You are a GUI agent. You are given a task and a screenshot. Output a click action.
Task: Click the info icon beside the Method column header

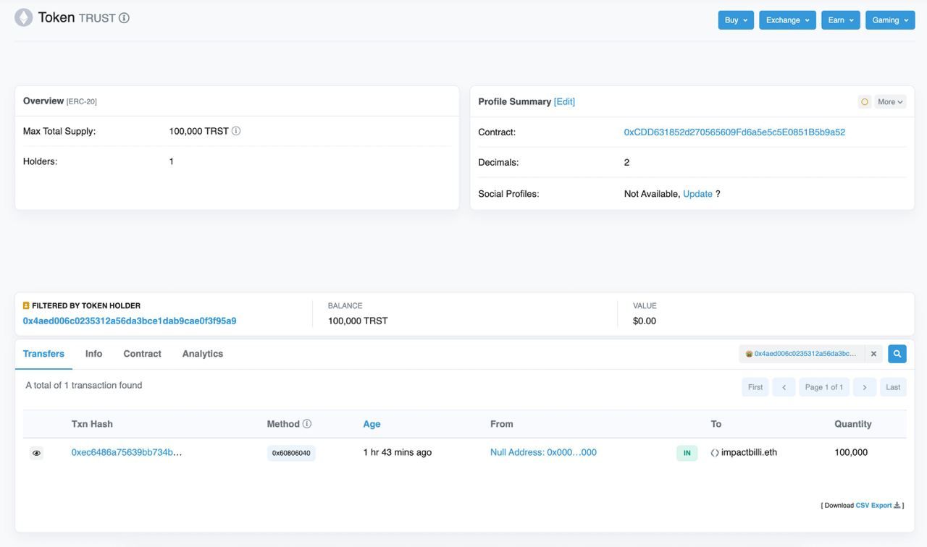307,424
